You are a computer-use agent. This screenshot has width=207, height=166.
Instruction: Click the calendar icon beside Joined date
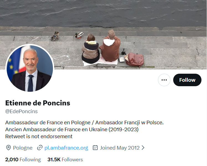click(95, 148)
